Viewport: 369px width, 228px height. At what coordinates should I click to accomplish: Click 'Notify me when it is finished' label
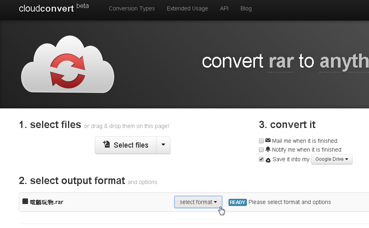[307, 150]
